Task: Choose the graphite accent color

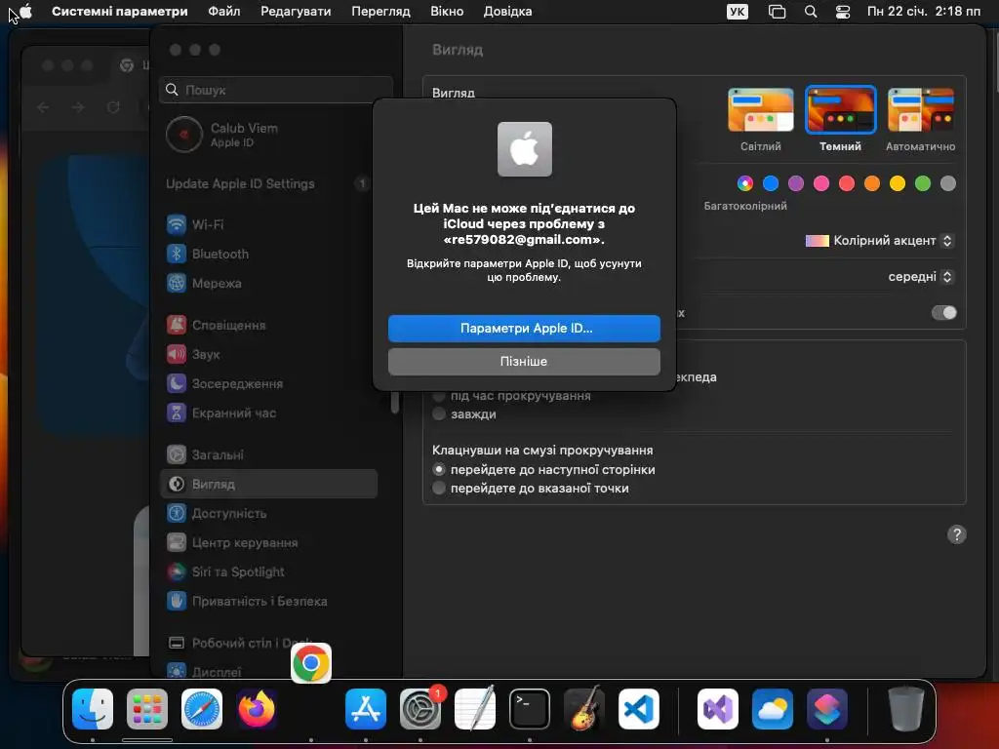Action: click(x=948, y=183)
